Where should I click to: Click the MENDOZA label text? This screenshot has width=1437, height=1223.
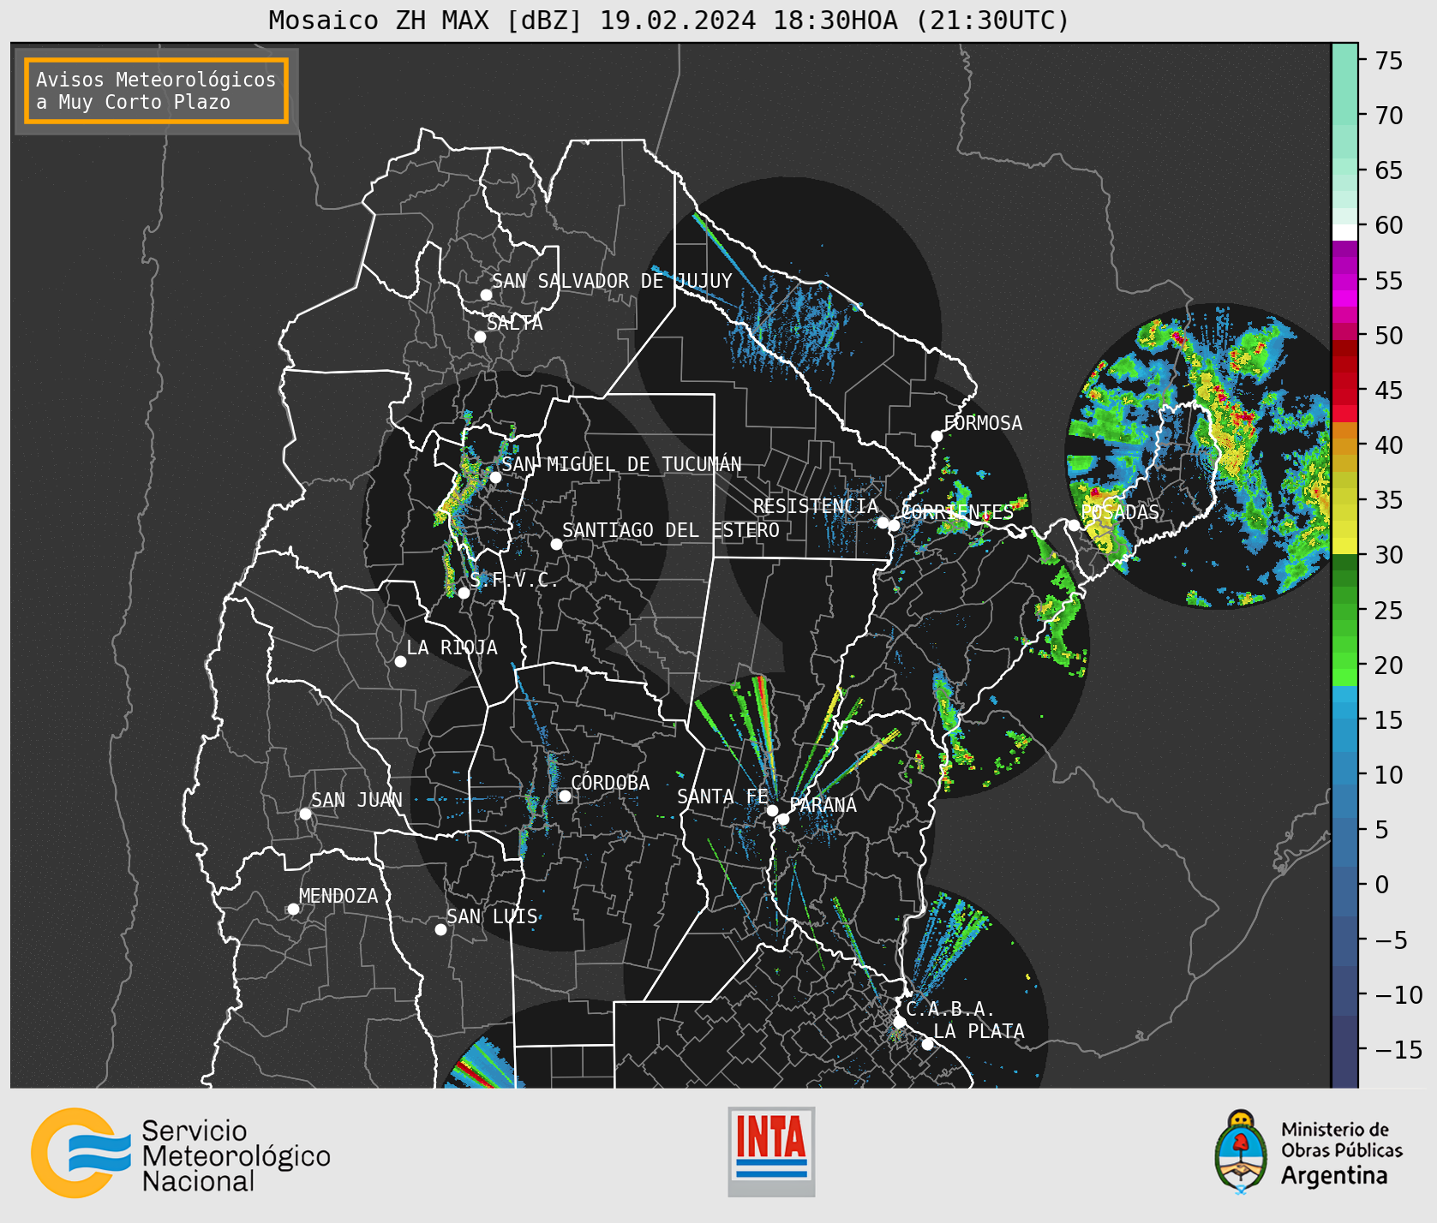(338, 896)
